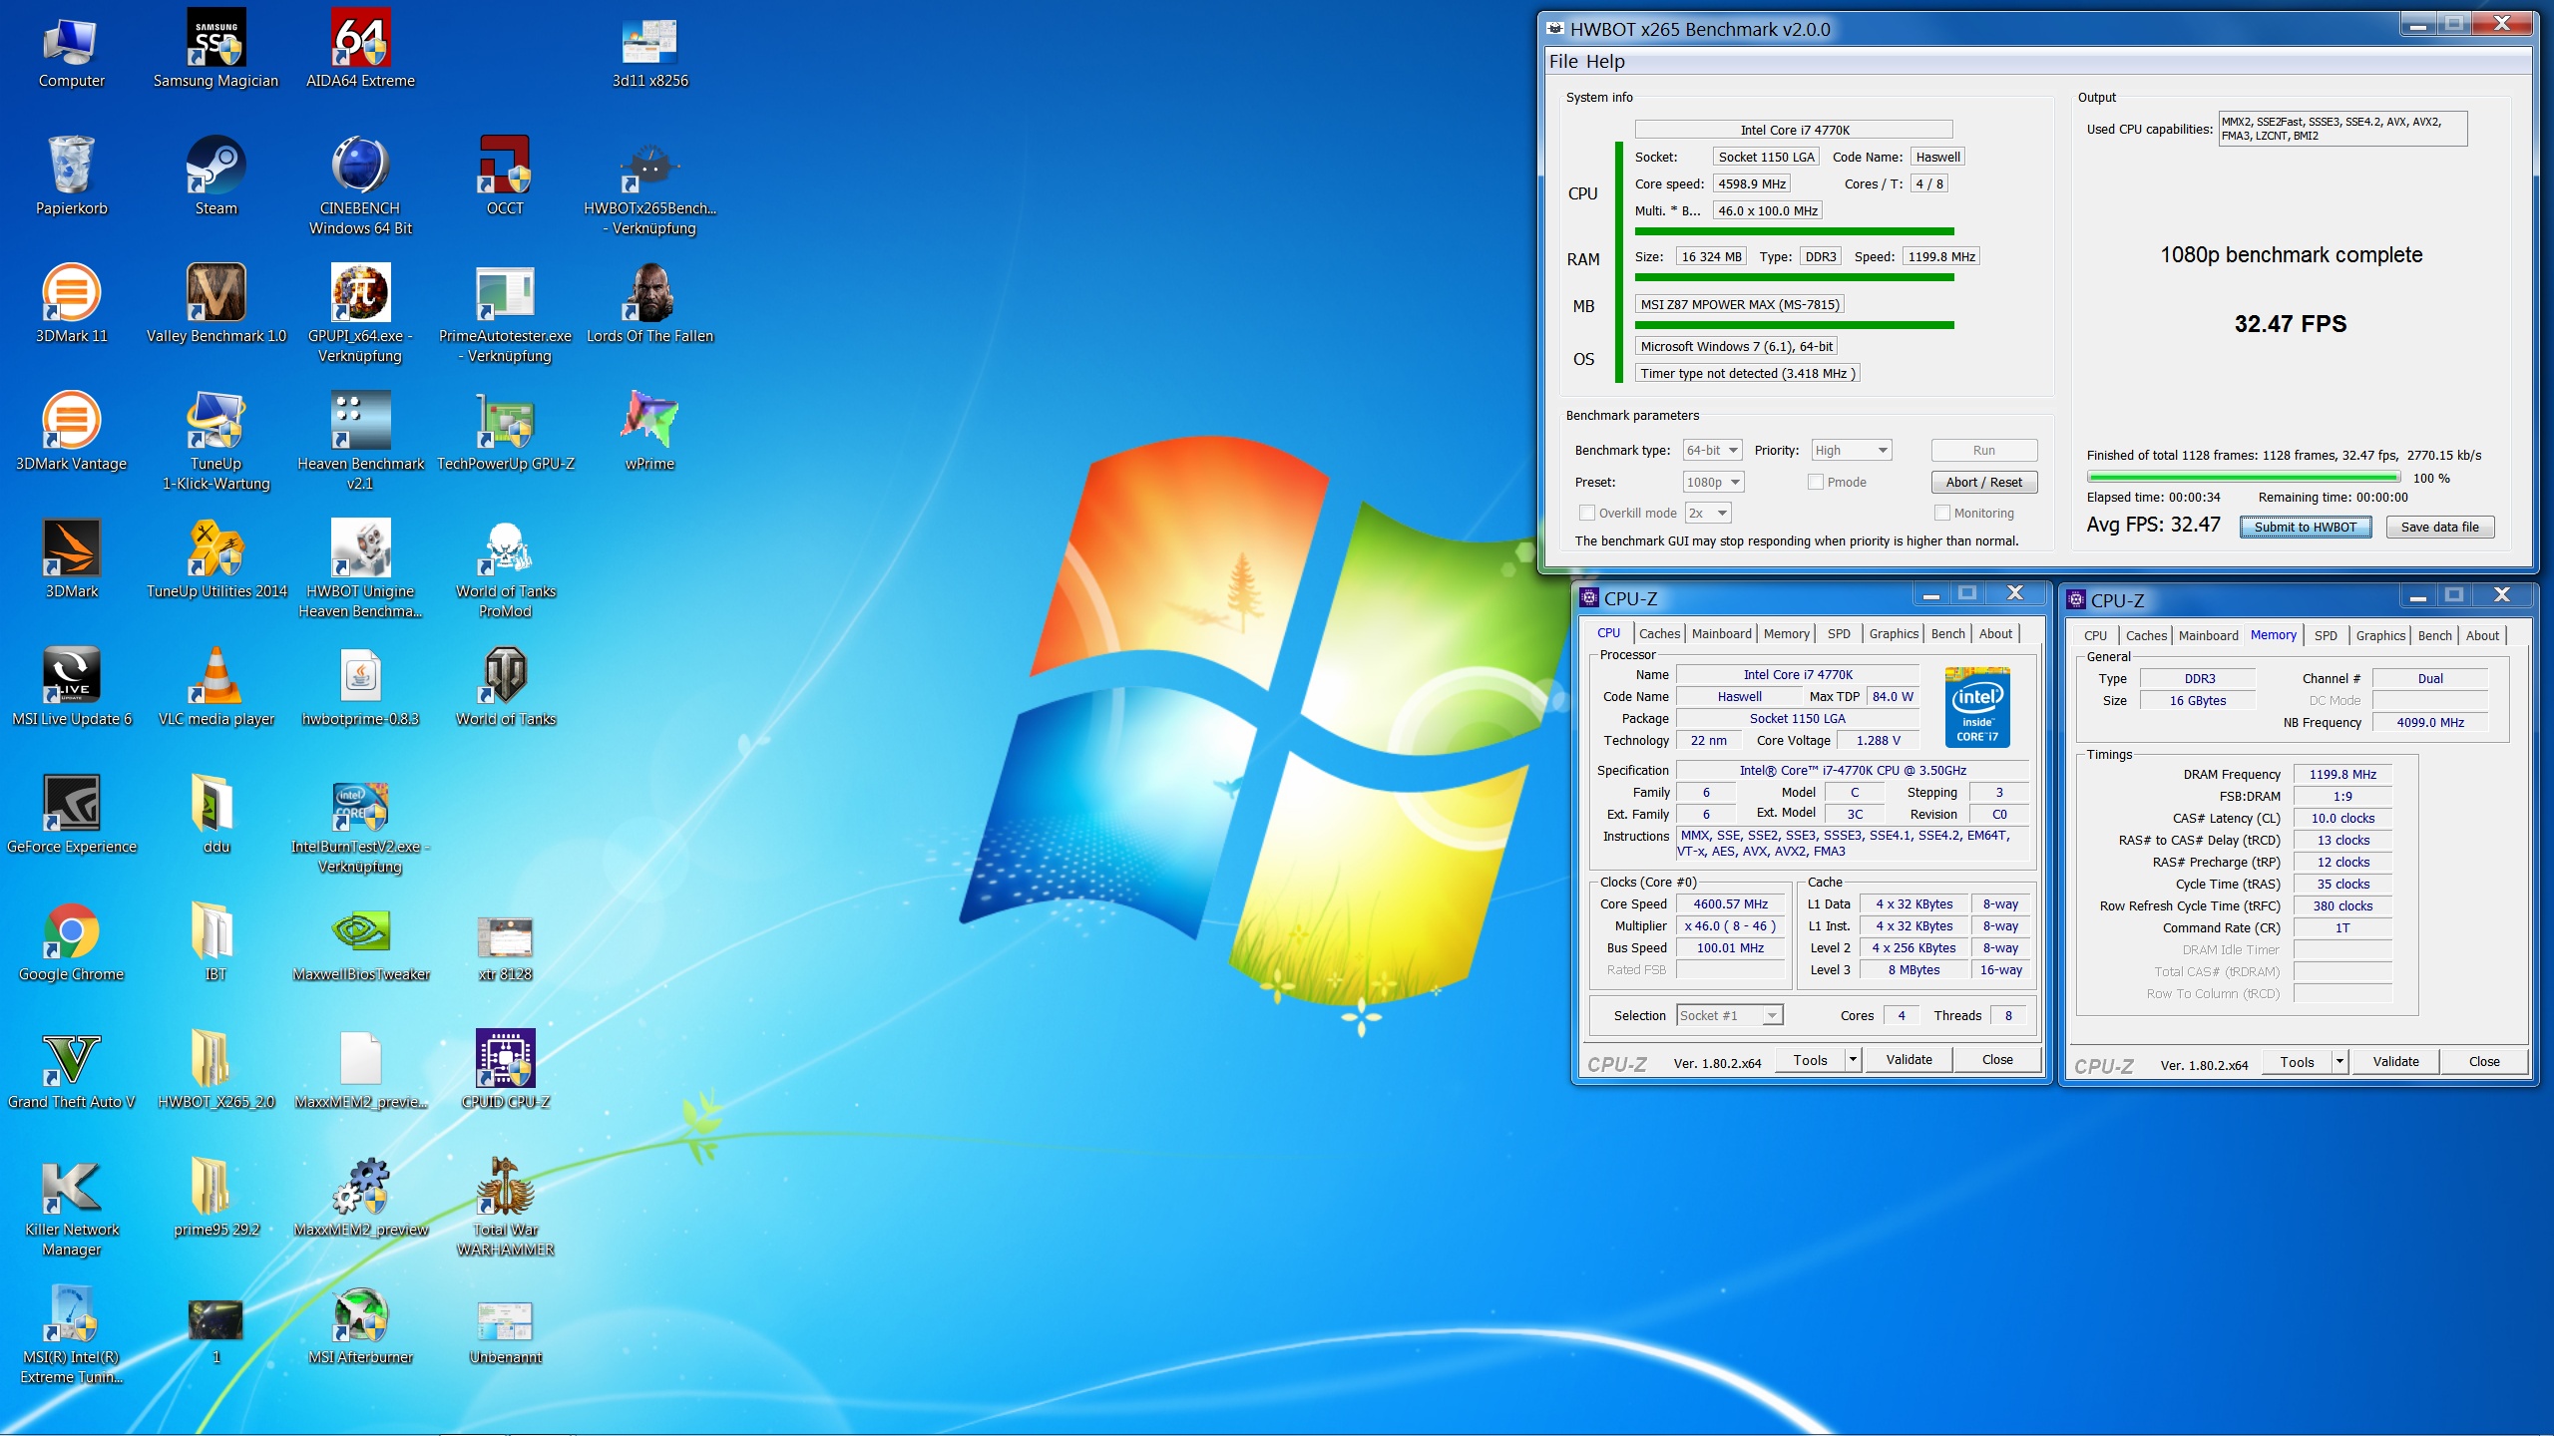The height and width of the screenshot is (1436, 2554).
Task: Open the prime95 29.2 folder
Action: 215,1198
